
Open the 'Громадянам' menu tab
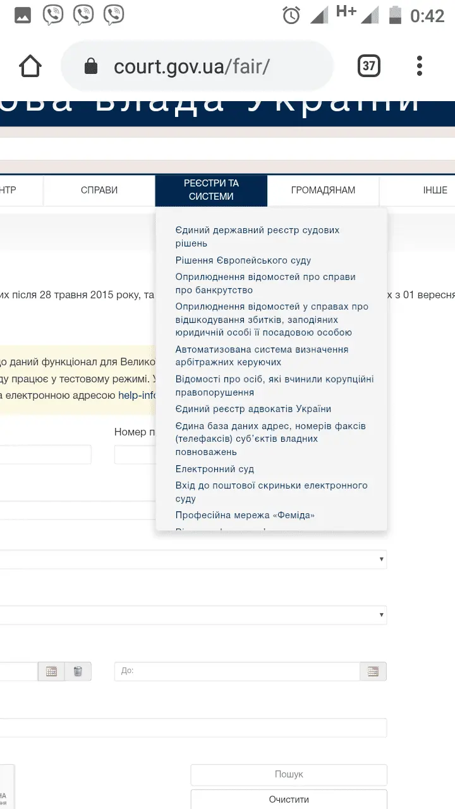point(323,190)
